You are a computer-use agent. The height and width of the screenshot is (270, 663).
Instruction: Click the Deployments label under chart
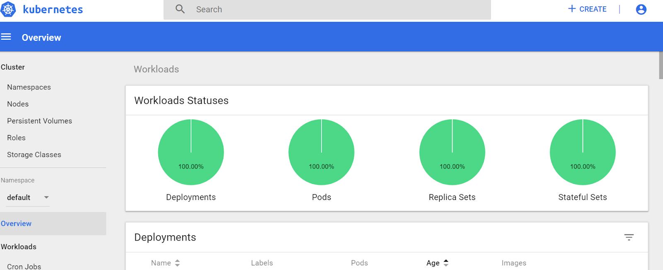pos(191,198)
